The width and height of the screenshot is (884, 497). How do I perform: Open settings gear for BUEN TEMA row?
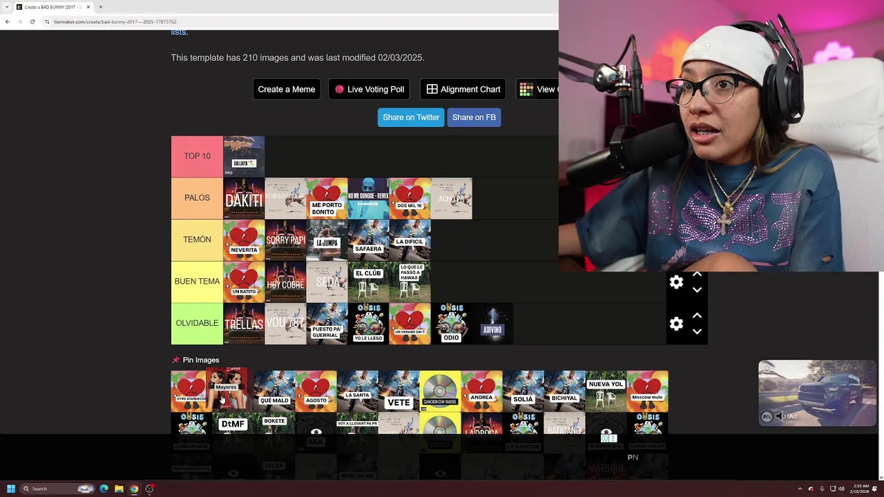(676, 282)
